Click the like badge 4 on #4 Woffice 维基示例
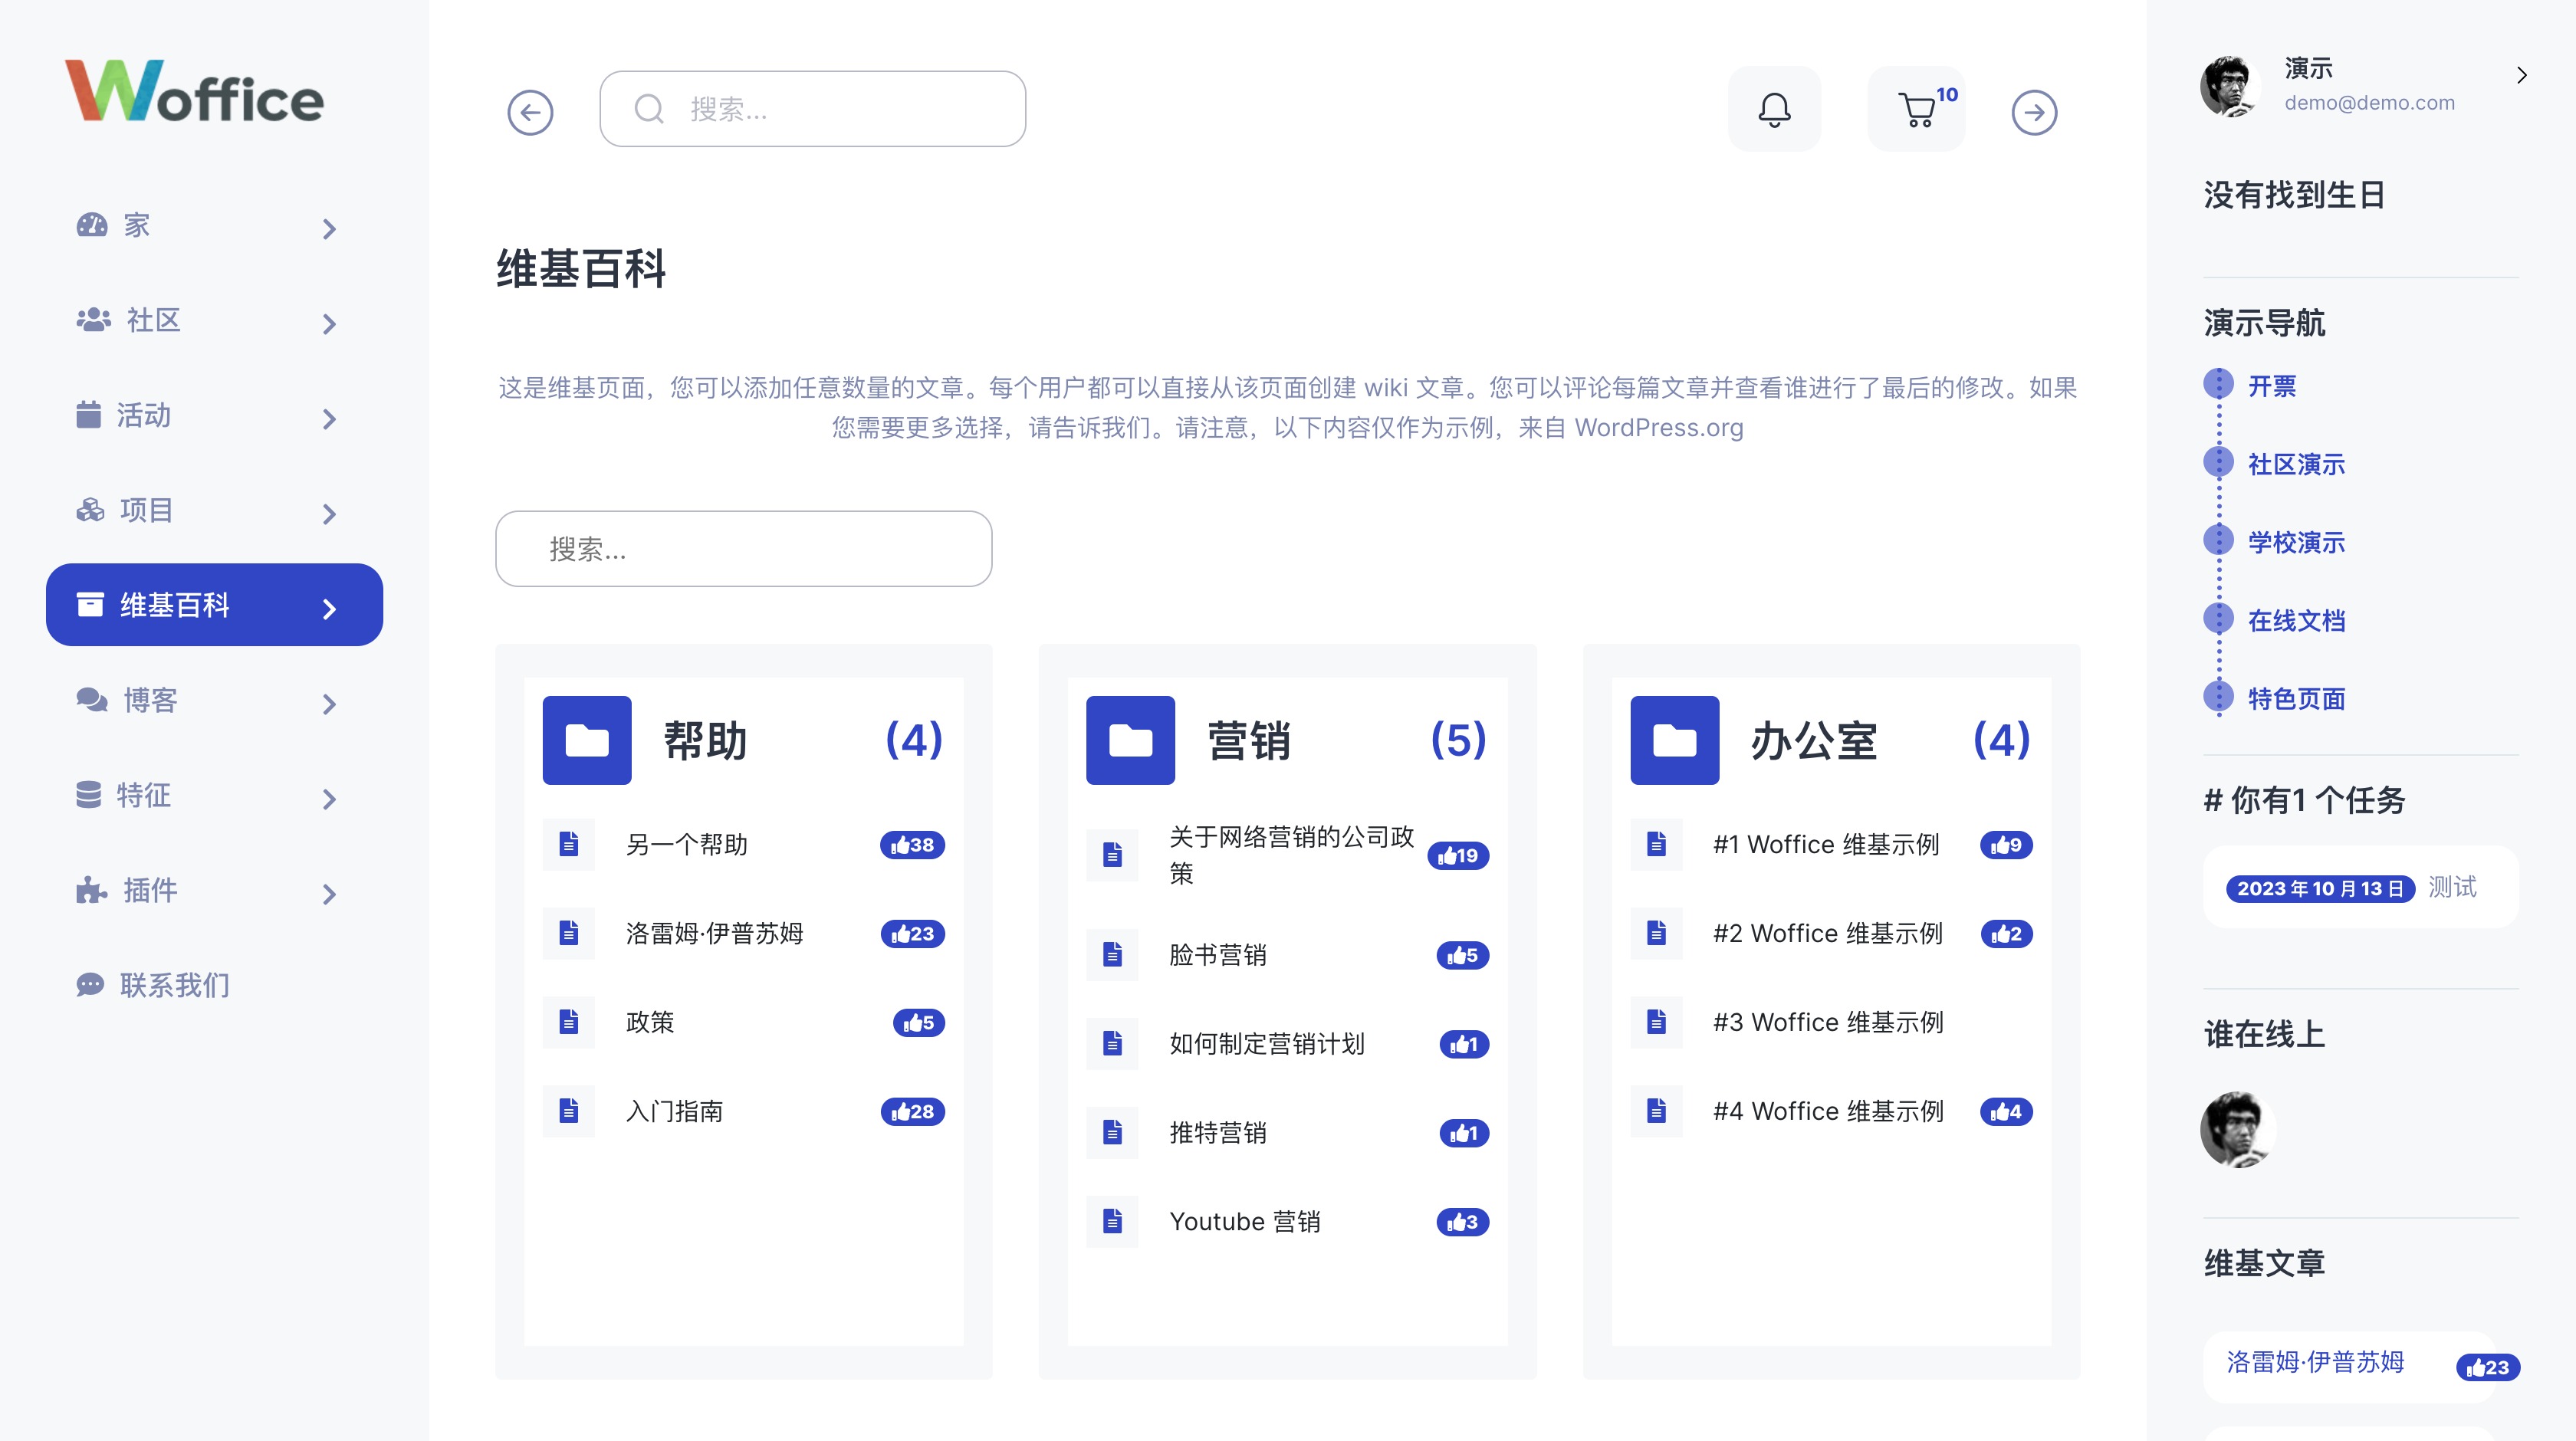 (x=2006, y=1111)
